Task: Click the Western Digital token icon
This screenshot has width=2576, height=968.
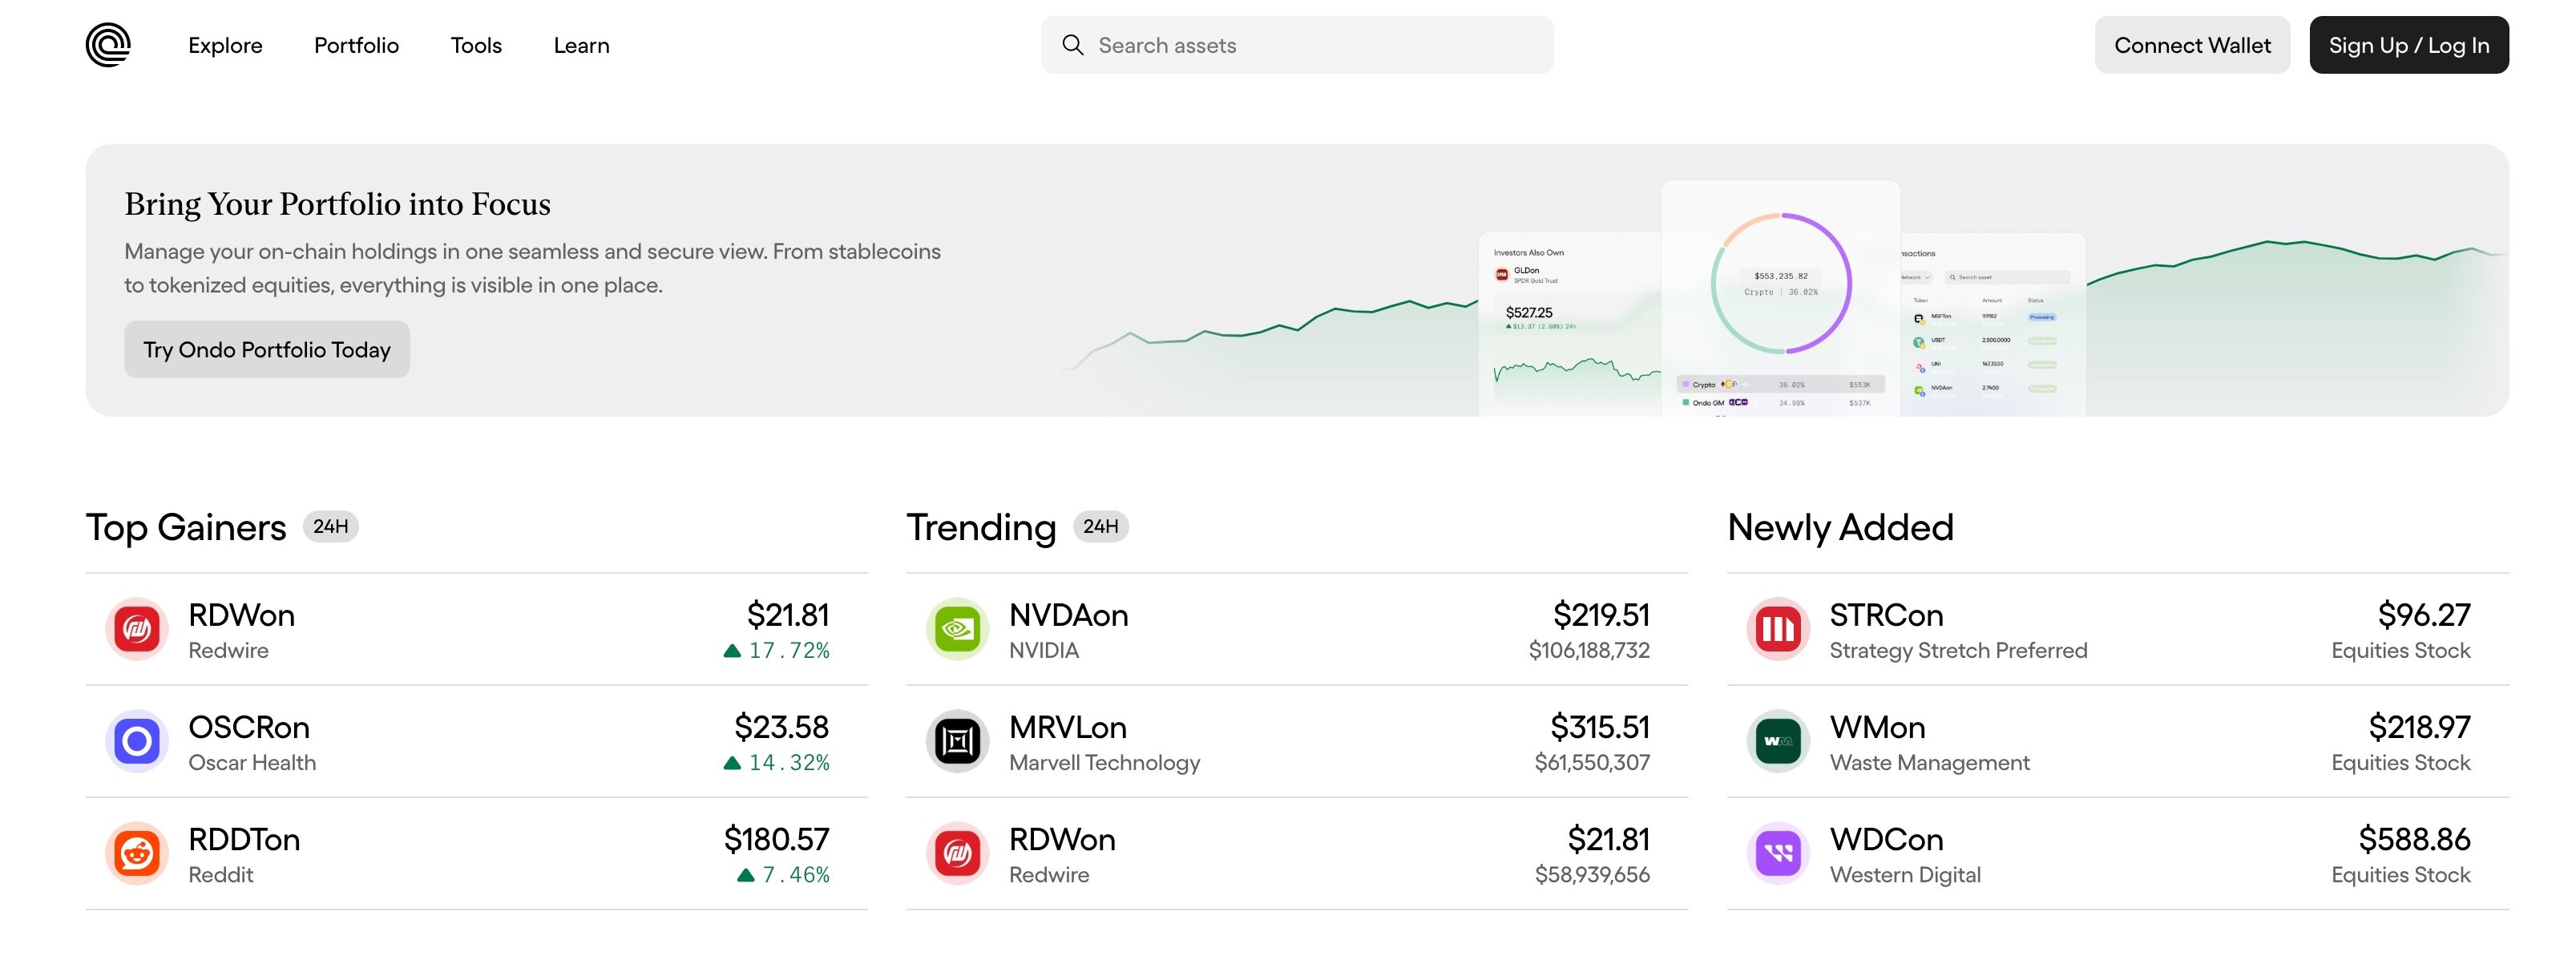Action: pos(1778,853)
